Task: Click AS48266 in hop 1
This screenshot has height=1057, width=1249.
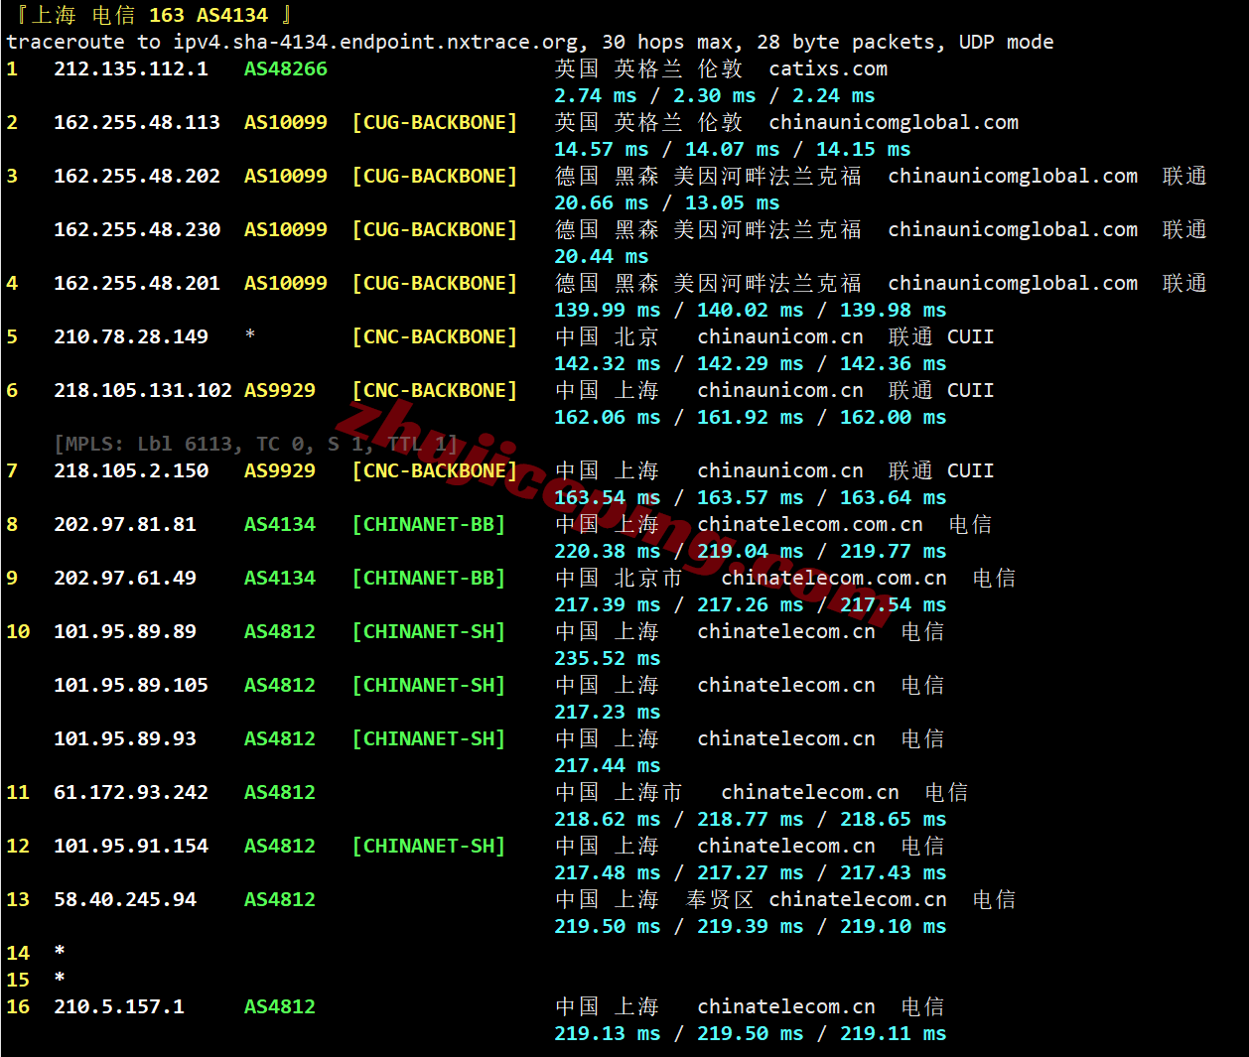Action: pos(286,68)
